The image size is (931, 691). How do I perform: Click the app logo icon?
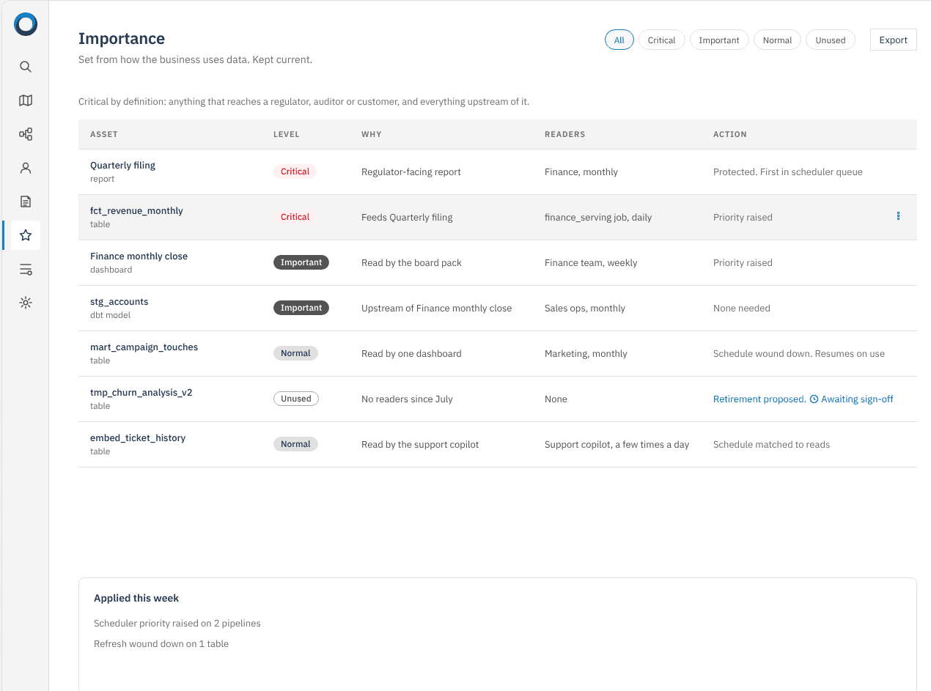26,24
